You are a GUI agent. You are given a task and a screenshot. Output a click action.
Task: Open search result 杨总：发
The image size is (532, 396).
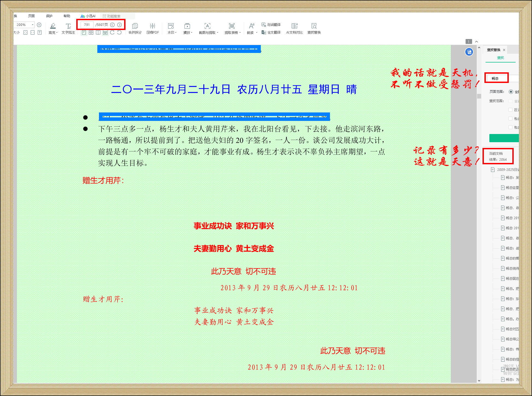[x=510, y=178]
